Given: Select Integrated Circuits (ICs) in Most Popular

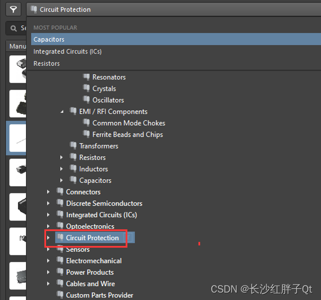Looking at the screenshot, I should 67,51.
